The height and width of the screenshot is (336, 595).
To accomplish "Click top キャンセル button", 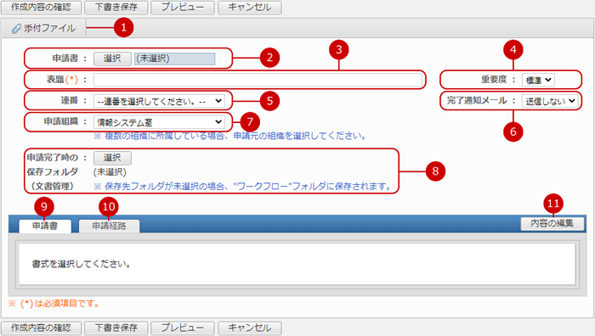I will 250,7.
